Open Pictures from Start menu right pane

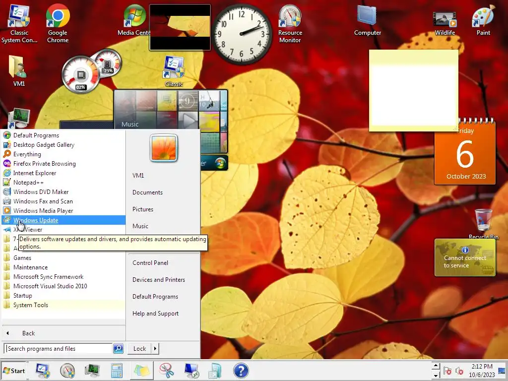142,209
